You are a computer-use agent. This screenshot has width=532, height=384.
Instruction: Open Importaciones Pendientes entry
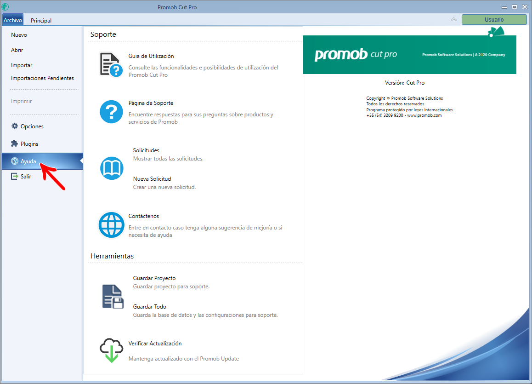coord(42,78)
